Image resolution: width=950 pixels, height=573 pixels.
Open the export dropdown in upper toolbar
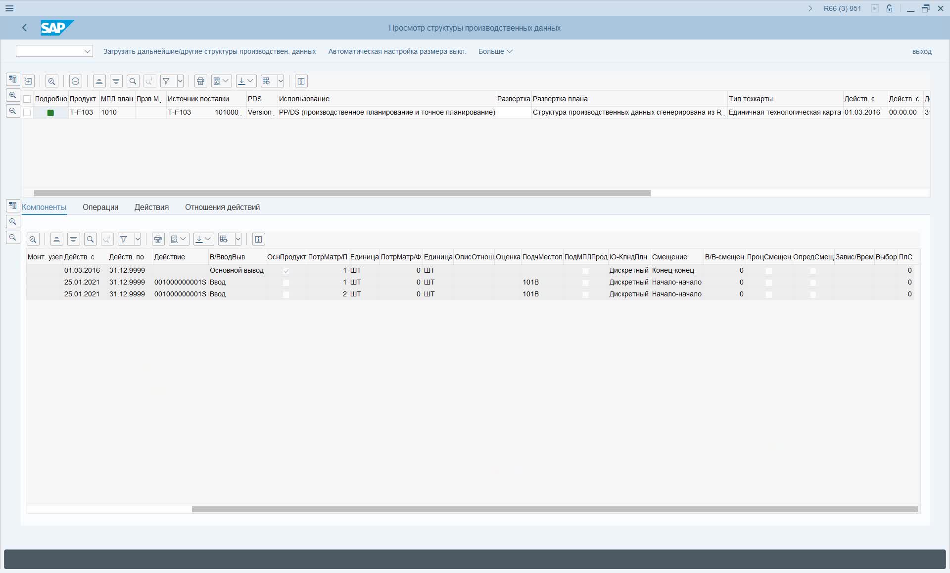coord(246,81)
